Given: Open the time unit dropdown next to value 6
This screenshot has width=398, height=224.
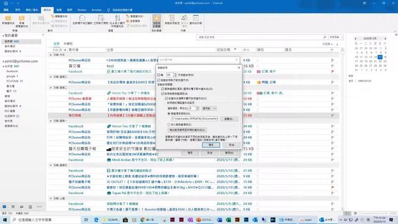Looking at the screenshot, I should pyautogui.click(x=209, y=108).
